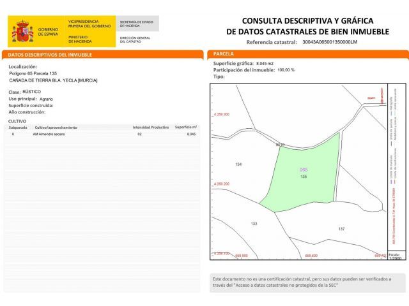Click the parcel label '134' on the map
The height and width of the screenshot is (306, 409).
point(238,164)
